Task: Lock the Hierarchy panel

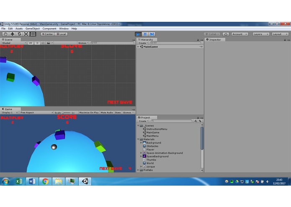Action: (x=198, y=40)
